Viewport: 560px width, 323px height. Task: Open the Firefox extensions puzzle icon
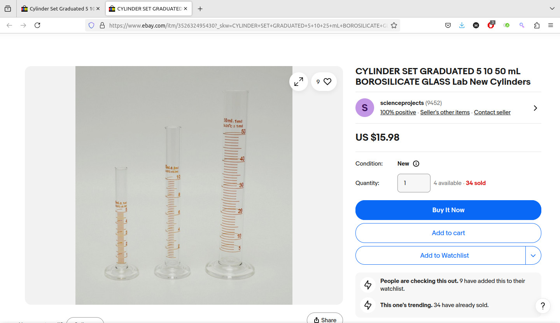tap(537, 25)
